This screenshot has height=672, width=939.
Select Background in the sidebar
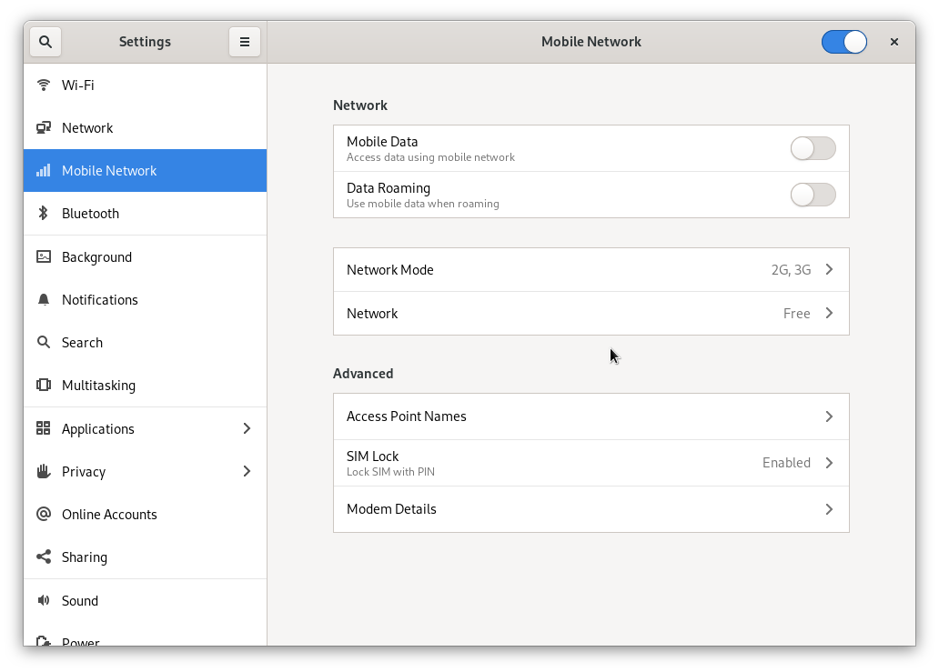click(96, 257)
